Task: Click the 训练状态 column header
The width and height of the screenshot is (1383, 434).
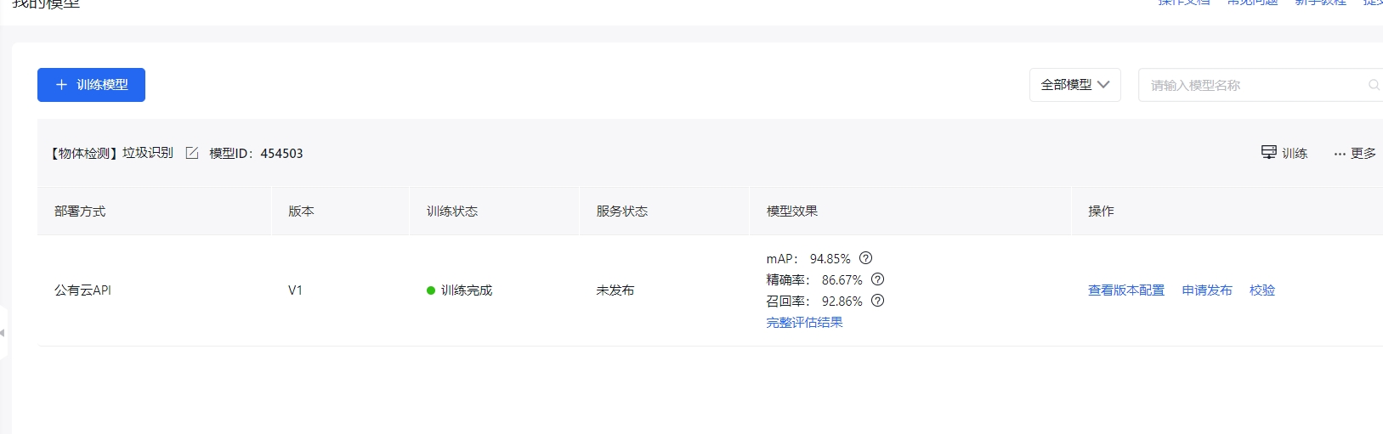Action: point(452,211)
